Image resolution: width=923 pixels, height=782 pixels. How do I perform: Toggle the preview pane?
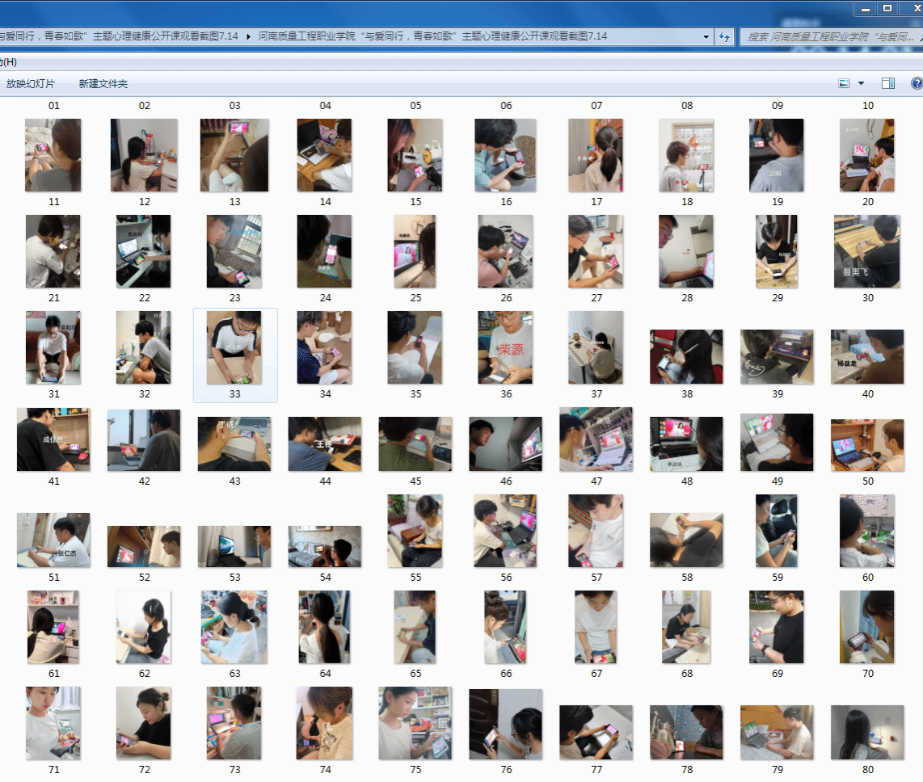[888, 83]
